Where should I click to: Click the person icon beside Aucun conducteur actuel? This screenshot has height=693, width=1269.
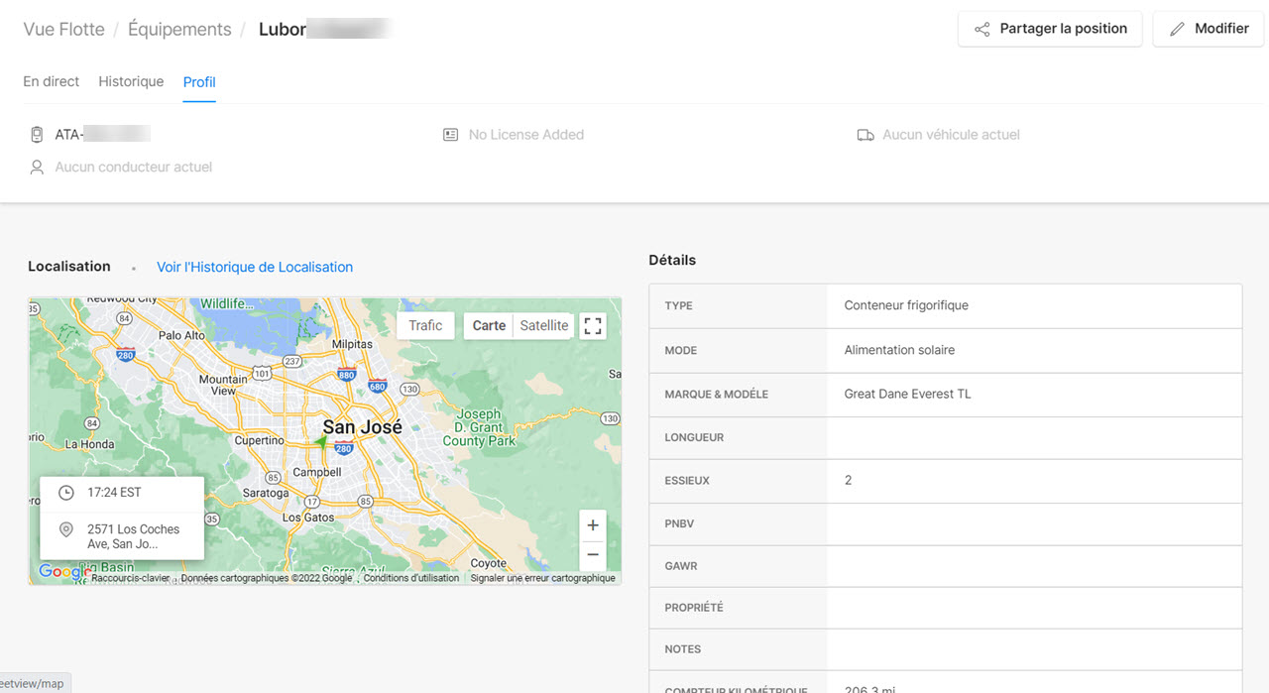tap(37, 167)
